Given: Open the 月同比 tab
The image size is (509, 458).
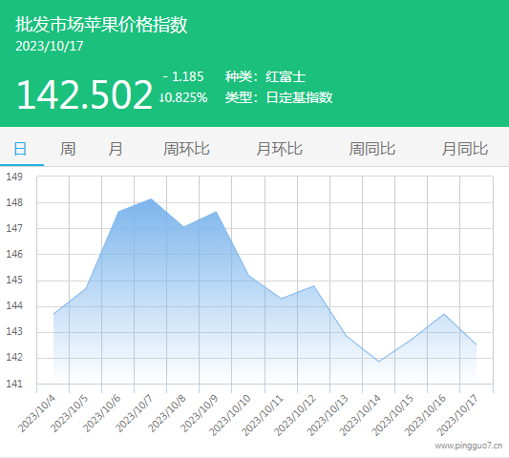Looking at the screenshot, I should click(465, 149).
